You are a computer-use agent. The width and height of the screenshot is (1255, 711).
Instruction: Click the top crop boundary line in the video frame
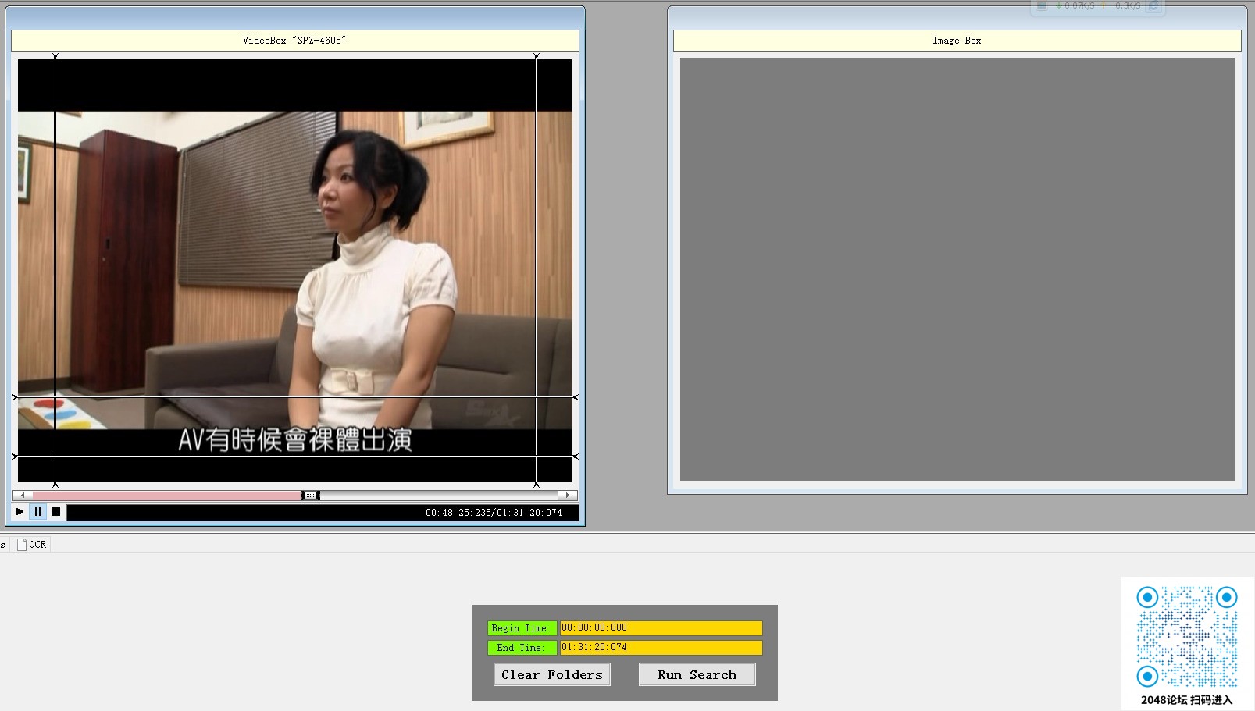(x=295, y=397)
